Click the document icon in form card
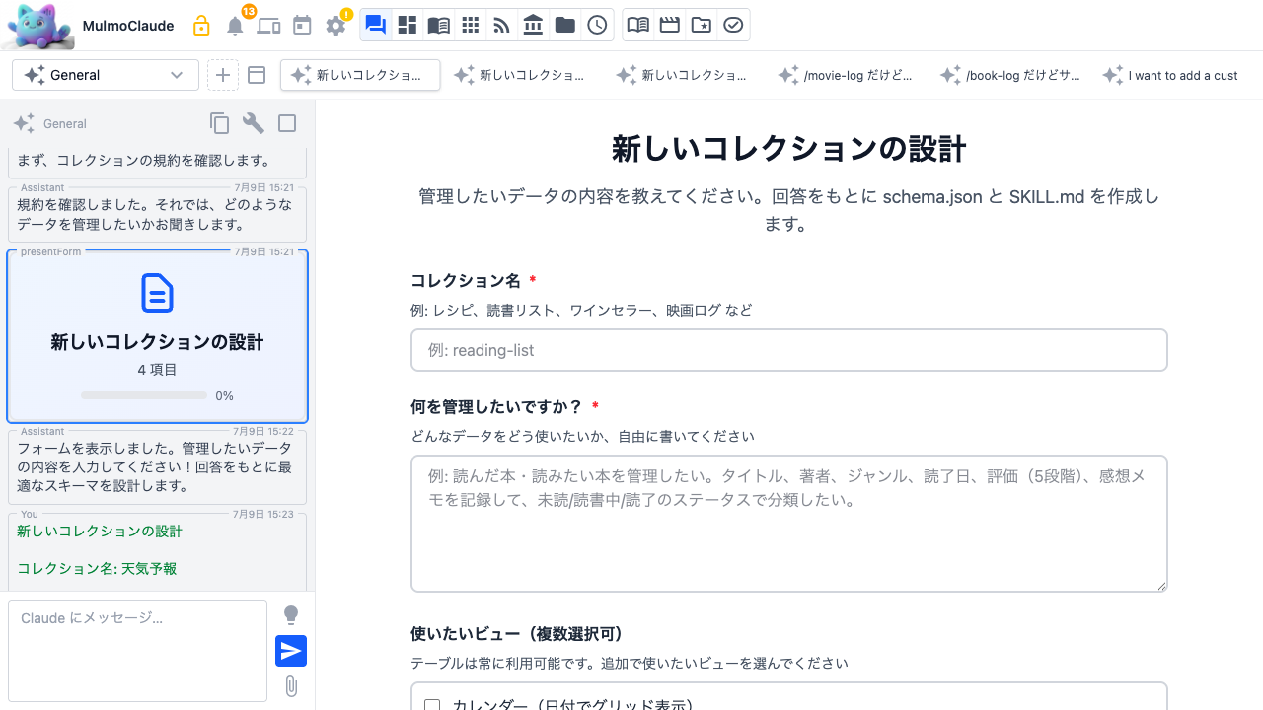This screenshot has width=1263, height=710. click(x=158, y=293)
